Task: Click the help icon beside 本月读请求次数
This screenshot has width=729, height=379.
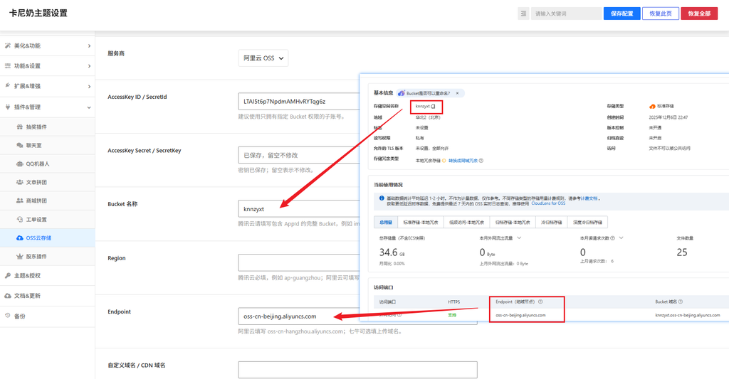Action: [613, 238]
